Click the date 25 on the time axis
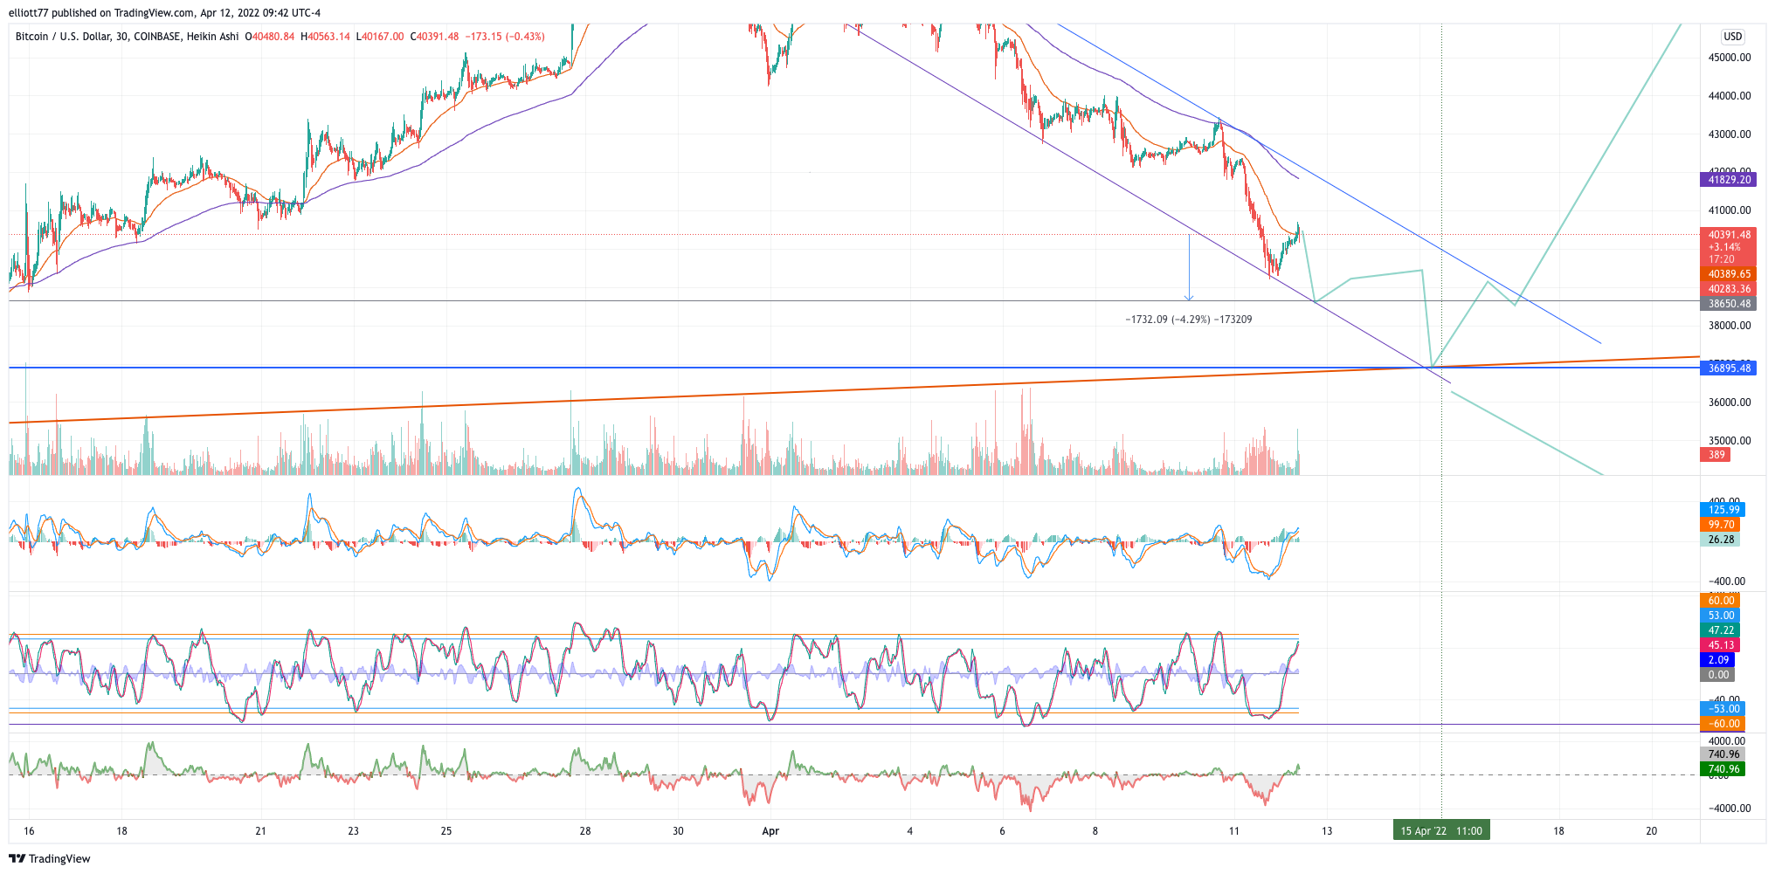The height and width of the screenshot is (874, 1775). tap(446, 831)
